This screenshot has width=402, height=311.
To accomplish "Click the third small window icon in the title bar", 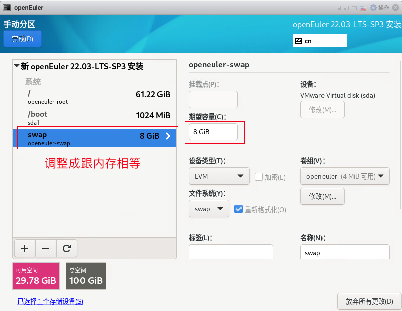I will click(x=354, y=8).
